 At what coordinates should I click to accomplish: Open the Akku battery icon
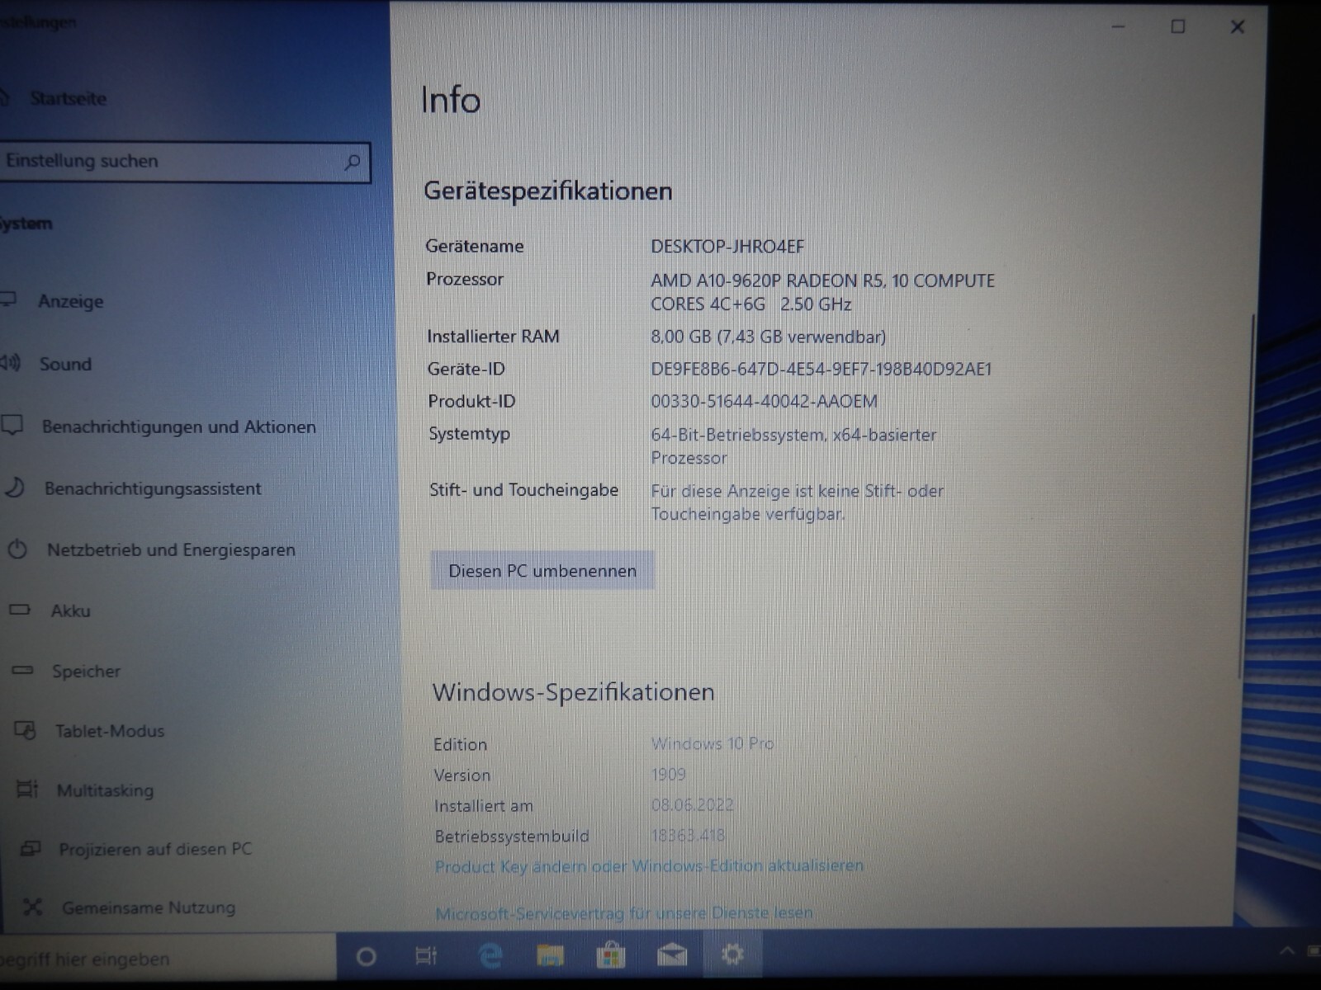pyautogui.click(x=20, y=610)
